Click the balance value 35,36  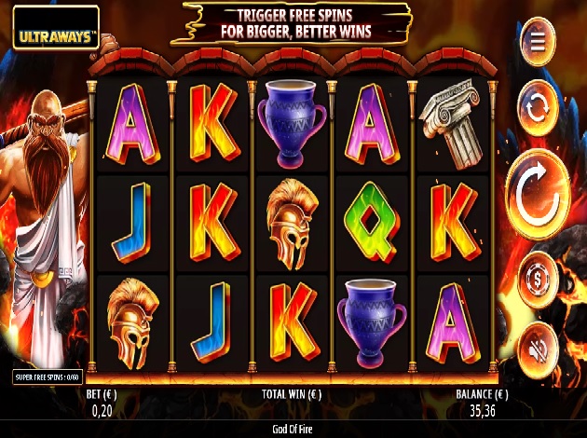(483, 411)
